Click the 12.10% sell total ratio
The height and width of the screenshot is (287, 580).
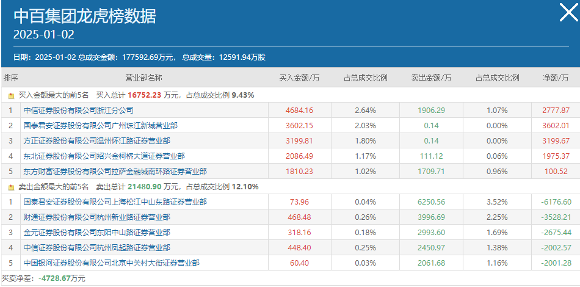coord(245,187)
